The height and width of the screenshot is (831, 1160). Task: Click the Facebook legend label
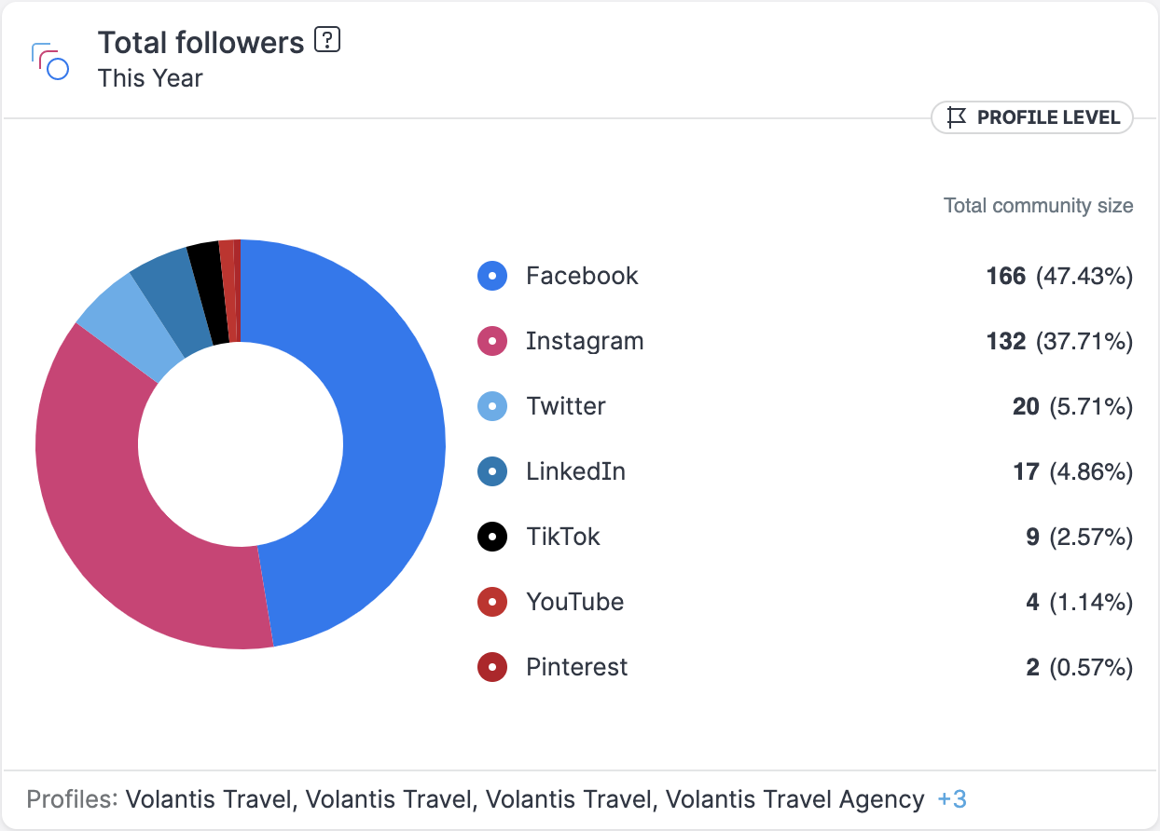[582, 276]
